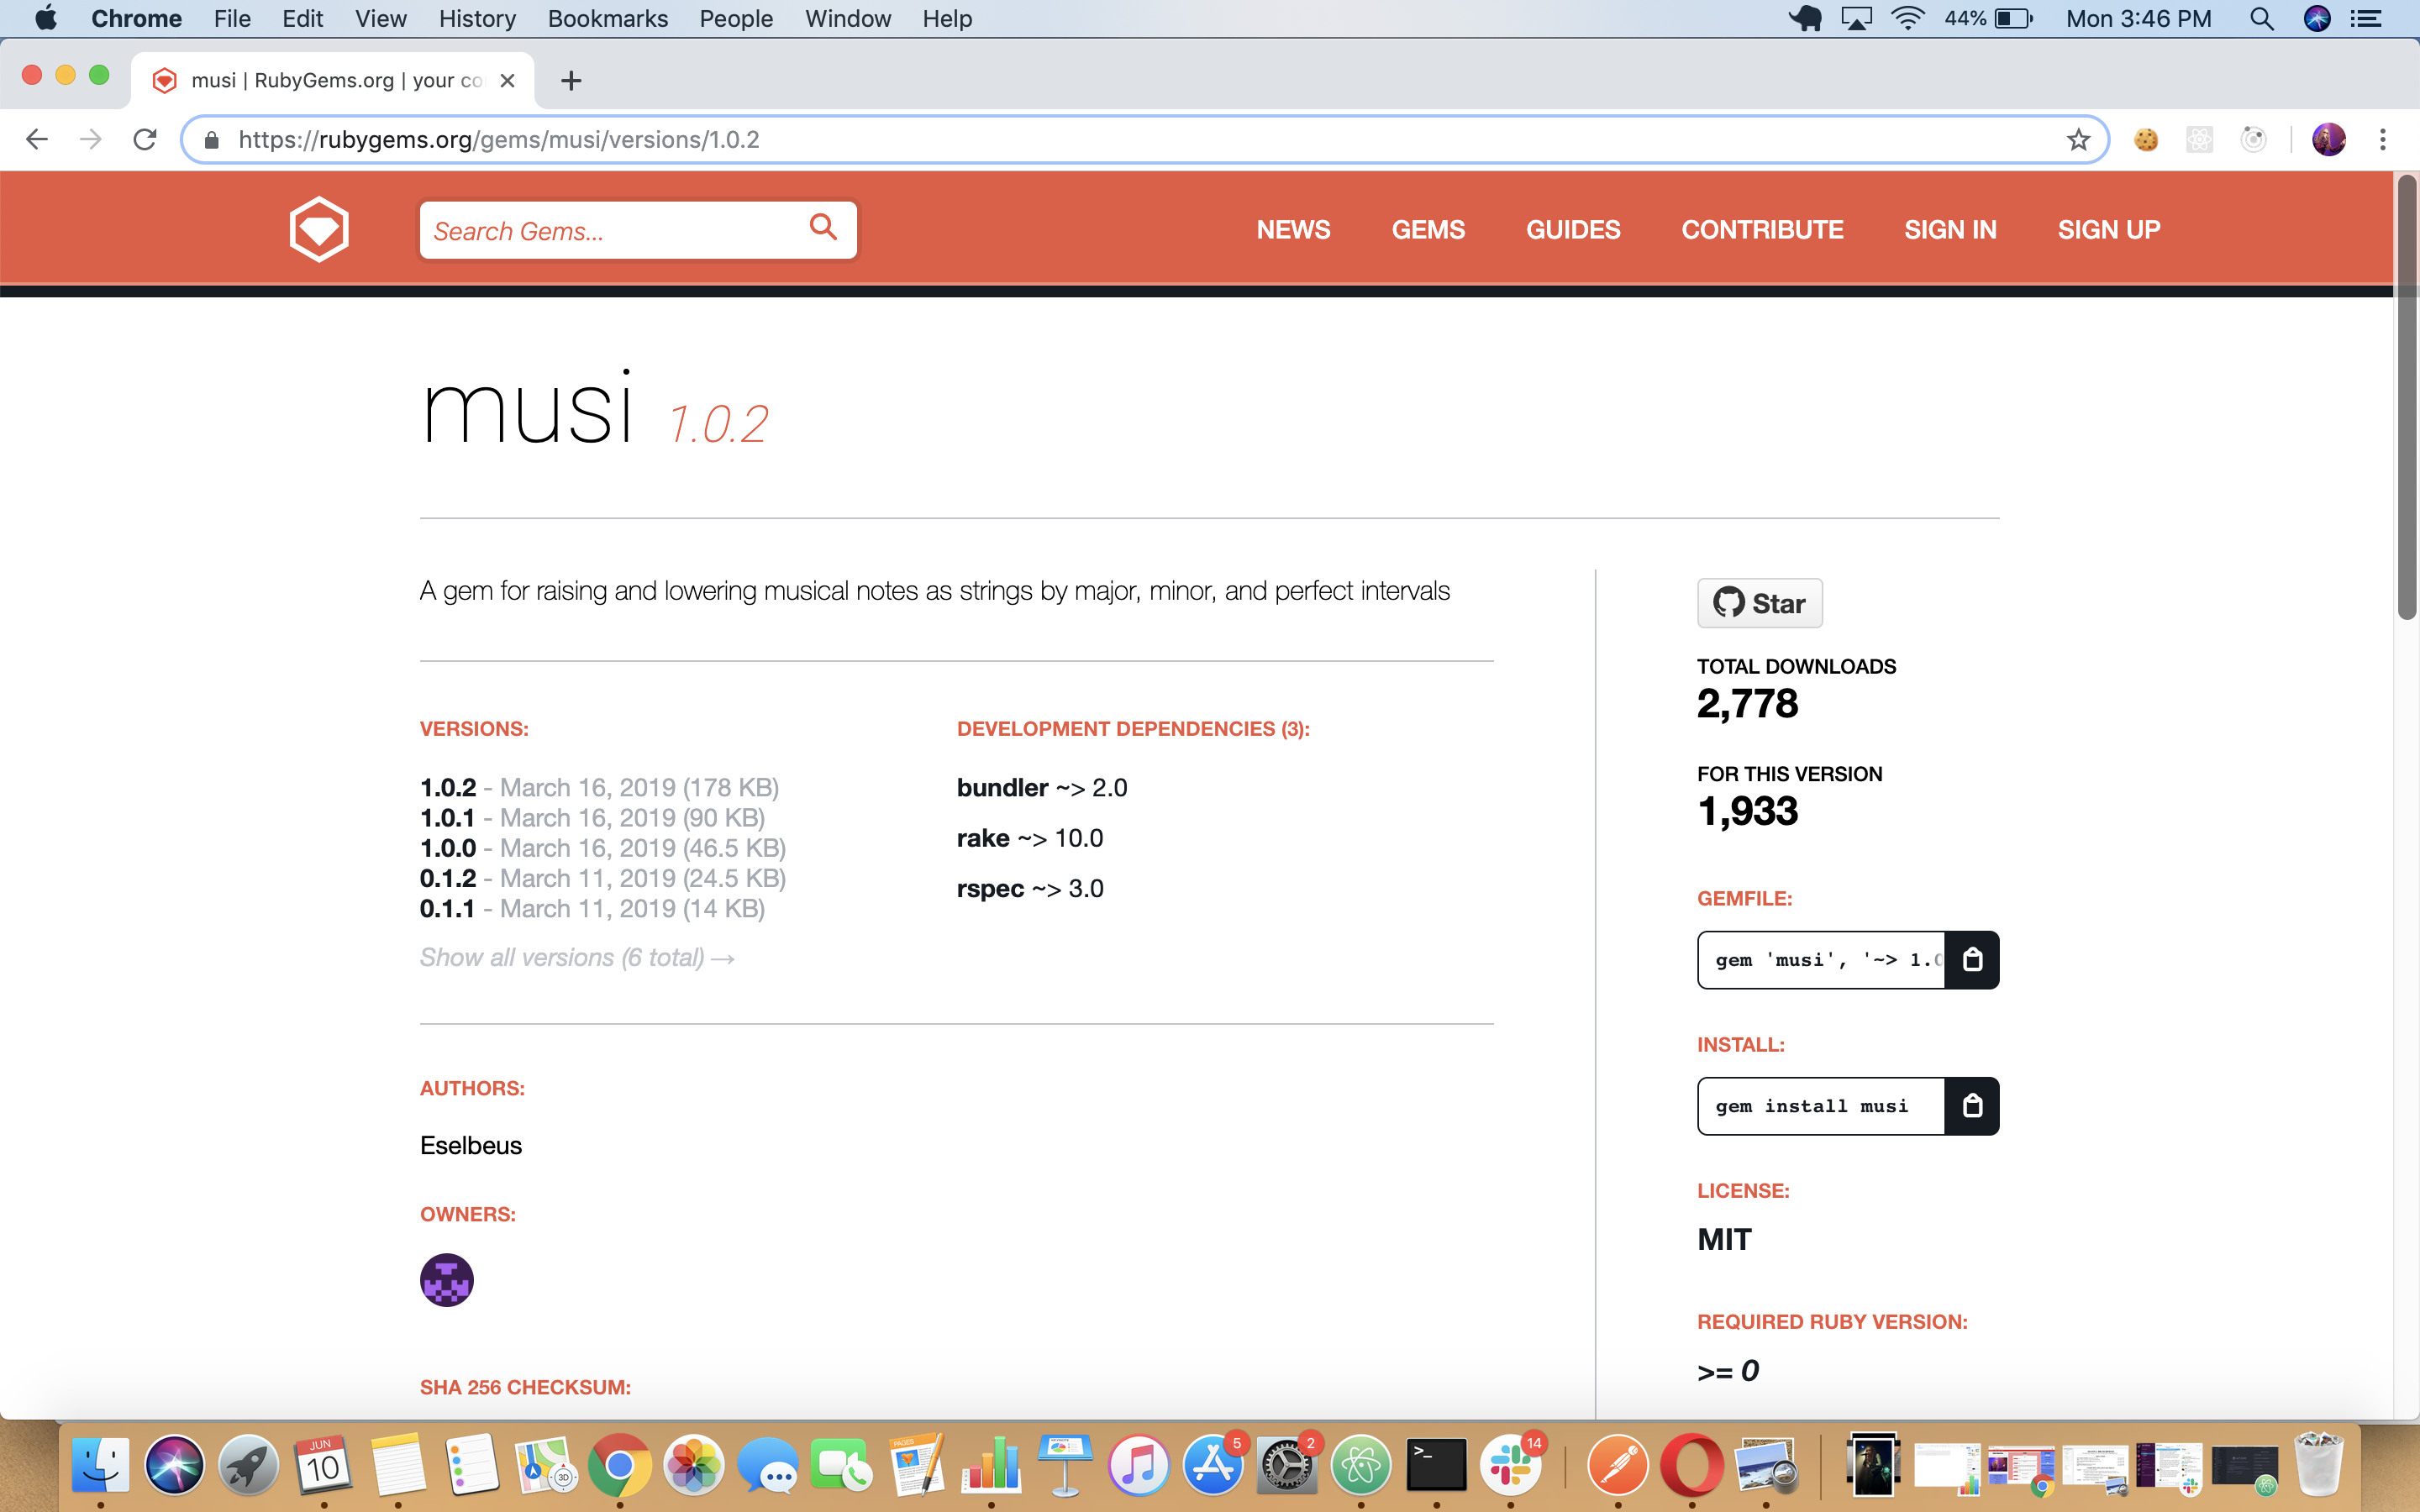Copy the Gemfile line with clipboard icon
This screenshot has width=2420, height=1512.
point(1972,960)
